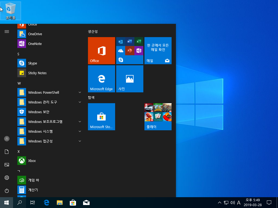Expand Windows 관리 도구 folder

pyautogui.click(x=49, y=102)
